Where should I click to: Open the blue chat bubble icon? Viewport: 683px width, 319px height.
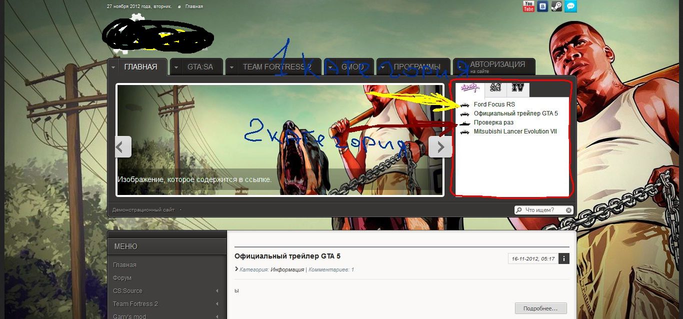coord(570,6)
